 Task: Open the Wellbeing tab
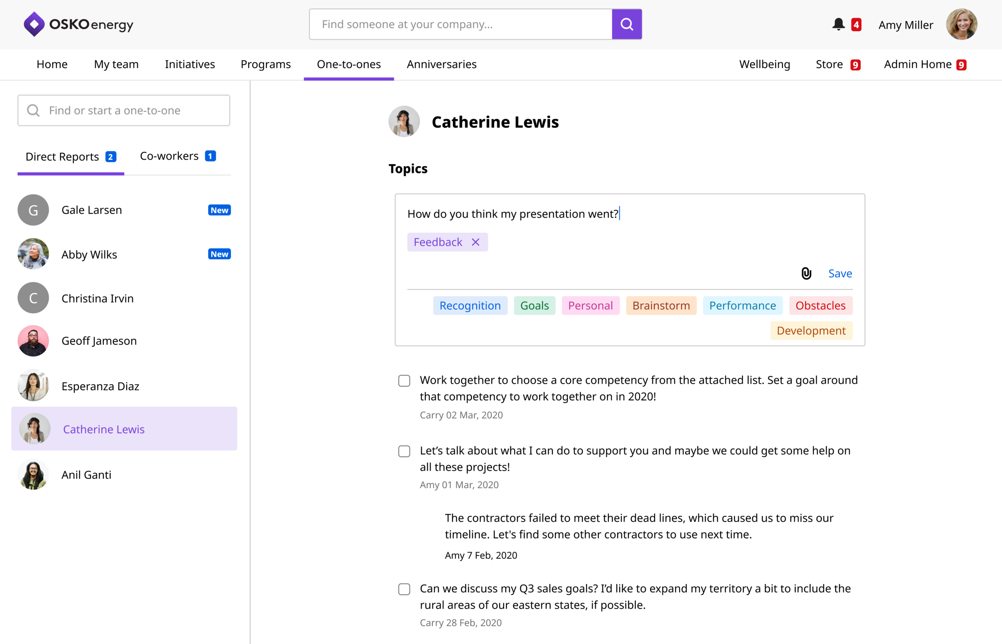pyautogui.click(x=764, y=64)
